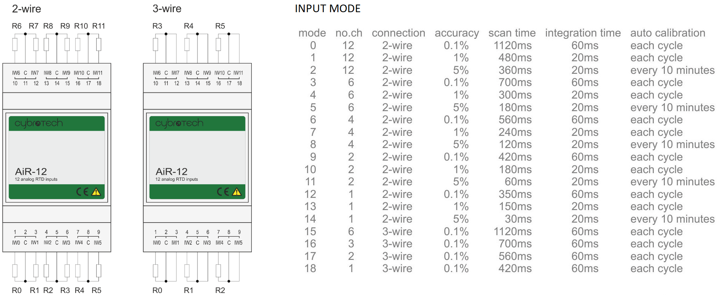Click the "2-wire" diagram title
728x301 pixels.
[27, 9]
